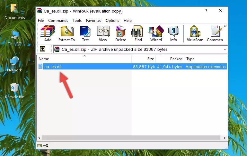
Task: Open the Find files tool
Action: point(138,33)
